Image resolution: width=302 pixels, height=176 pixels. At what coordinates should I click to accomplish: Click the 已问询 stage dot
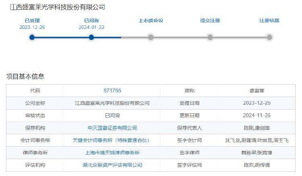[x=91, y=37]
